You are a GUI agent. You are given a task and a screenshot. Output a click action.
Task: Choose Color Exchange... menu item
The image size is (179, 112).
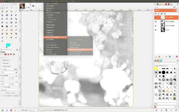coord(80,45)
